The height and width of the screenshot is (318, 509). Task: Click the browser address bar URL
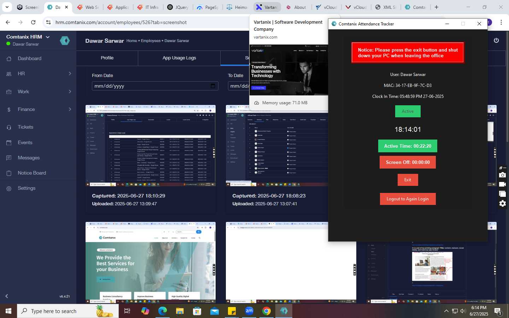(121, 22)
